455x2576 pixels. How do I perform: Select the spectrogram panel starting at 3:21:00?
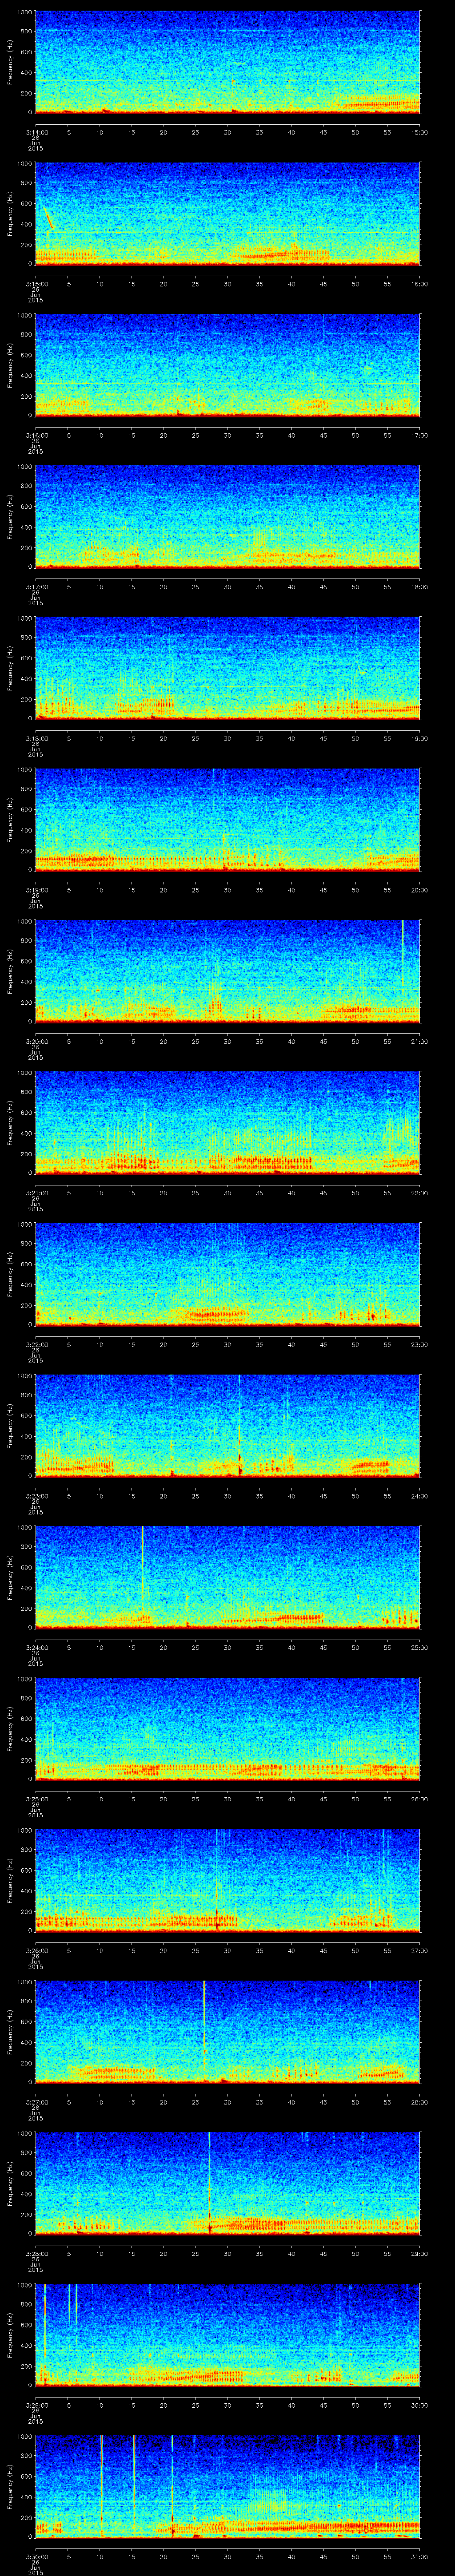(x=227, y=1123)
